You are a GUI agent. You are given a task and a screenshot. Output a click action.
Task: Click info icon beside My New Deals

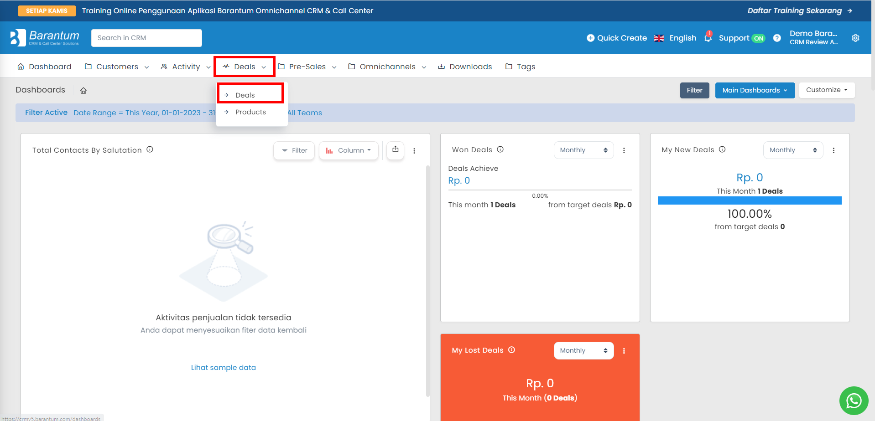tap(722, 149)
